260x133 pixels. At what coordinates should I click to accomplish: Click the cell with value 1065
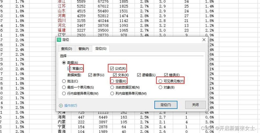point(124,30)
